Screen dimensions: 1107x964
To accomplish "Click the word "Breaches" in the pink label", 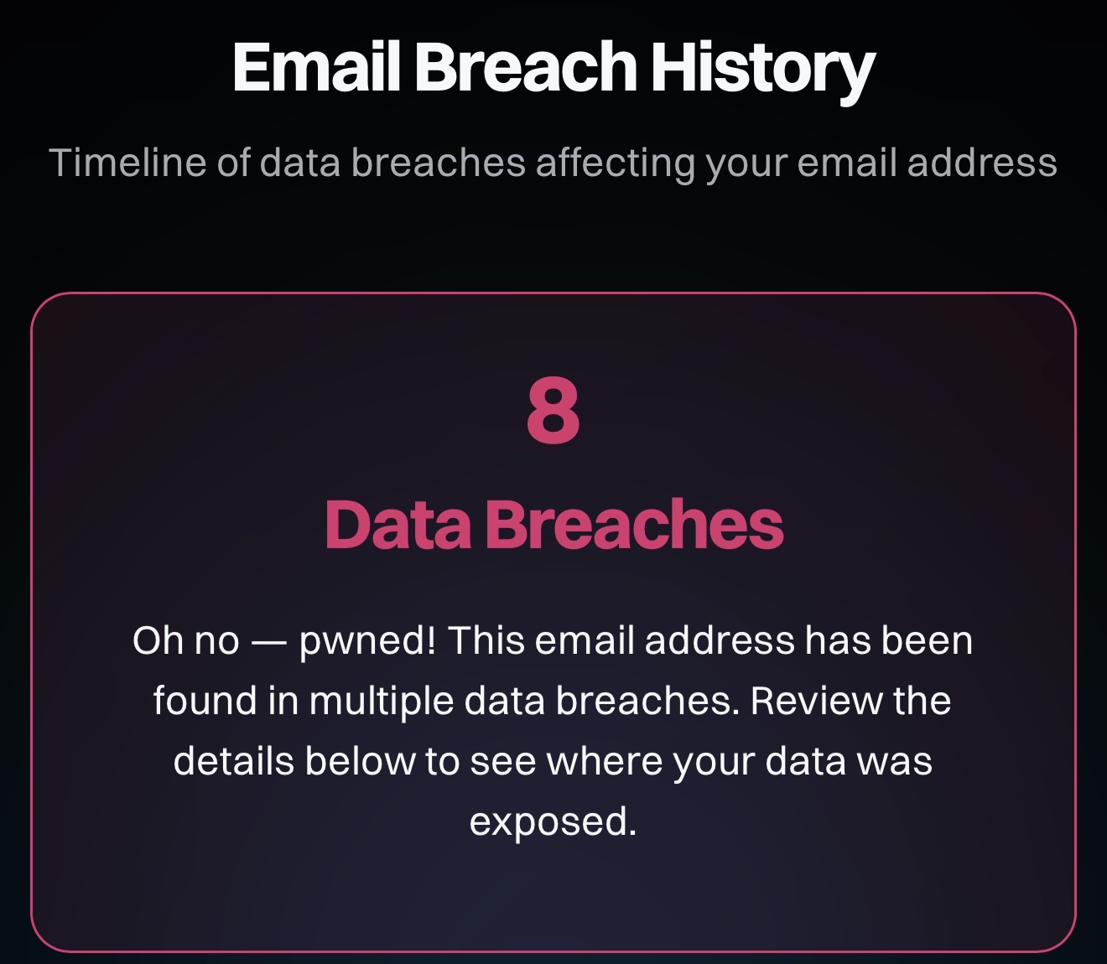I will pyautogui.click(x=634, y=525).
